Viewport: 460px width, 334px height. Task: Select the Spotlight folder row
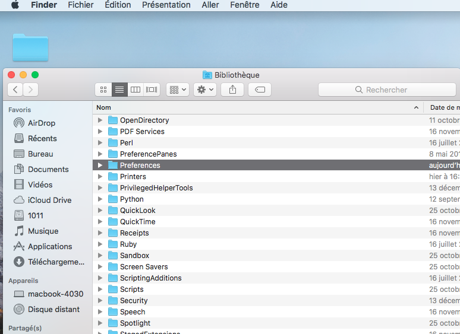[x=276, y=323]
